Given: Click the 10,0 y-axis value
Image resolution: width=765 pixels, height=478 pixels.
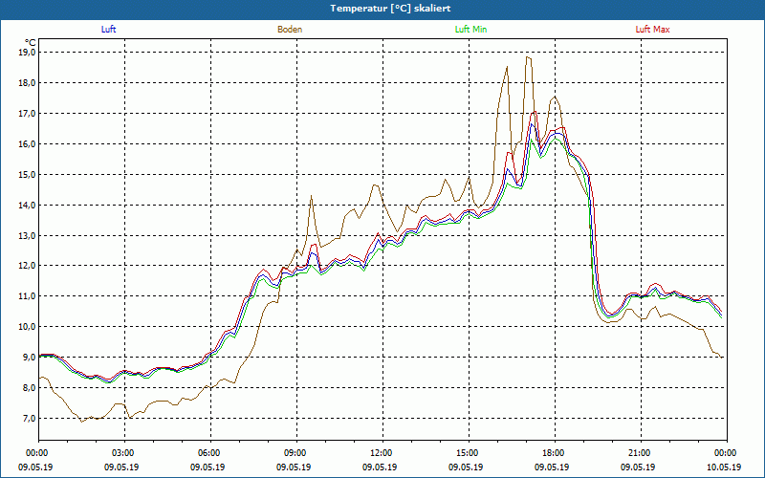Looking at the screenshot, I should tap(27, 327).
